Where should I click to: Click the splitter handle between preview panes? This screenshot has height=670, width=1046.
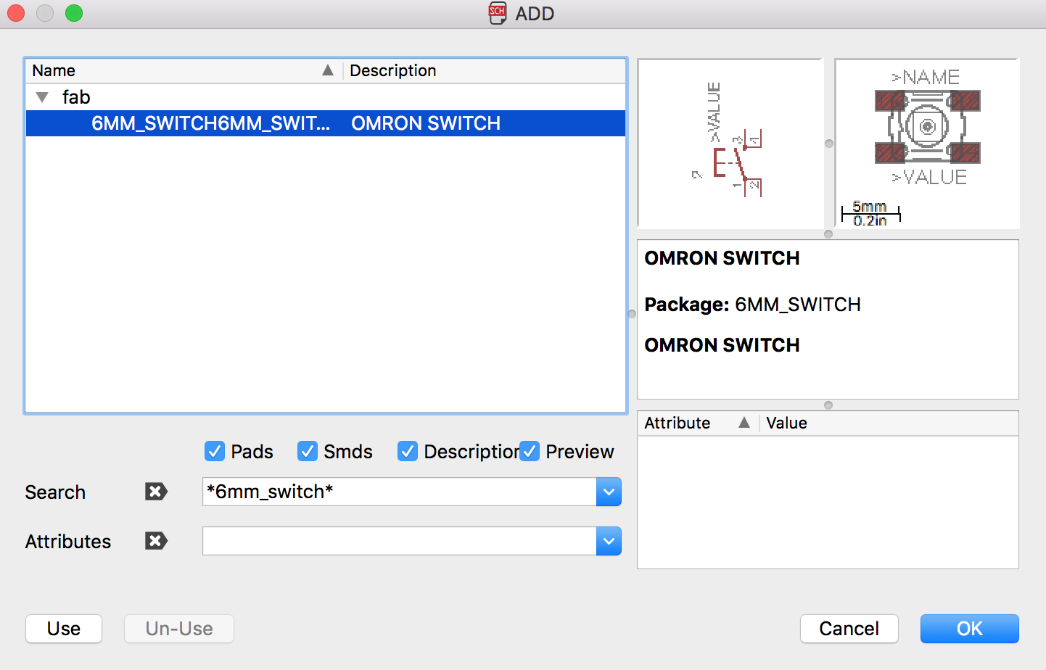(828, 144)
